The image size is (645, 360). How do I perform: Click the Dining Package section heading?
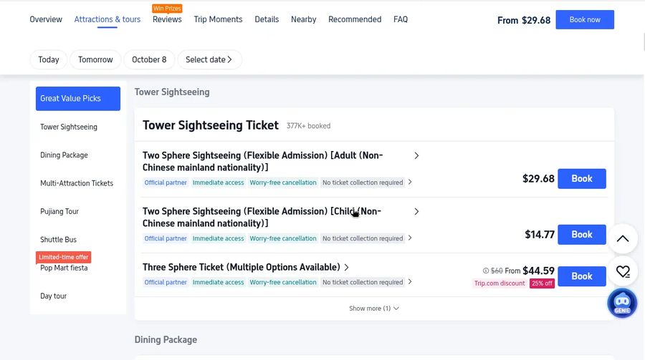166,340
